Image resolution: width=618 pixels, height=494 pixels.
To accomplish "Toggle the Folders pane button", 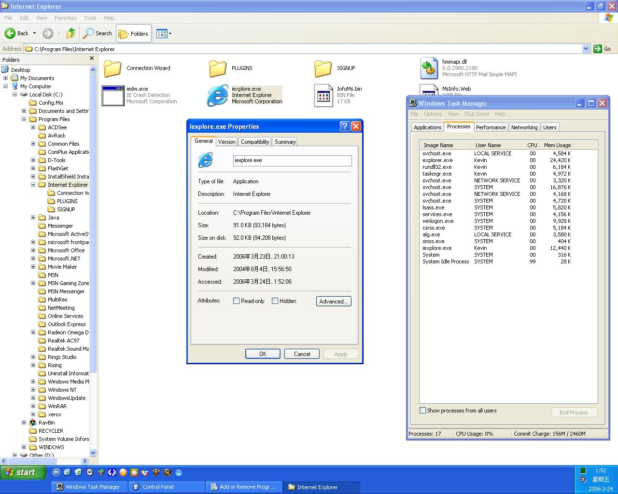I will pyautogui.click(x=134, y=33).
